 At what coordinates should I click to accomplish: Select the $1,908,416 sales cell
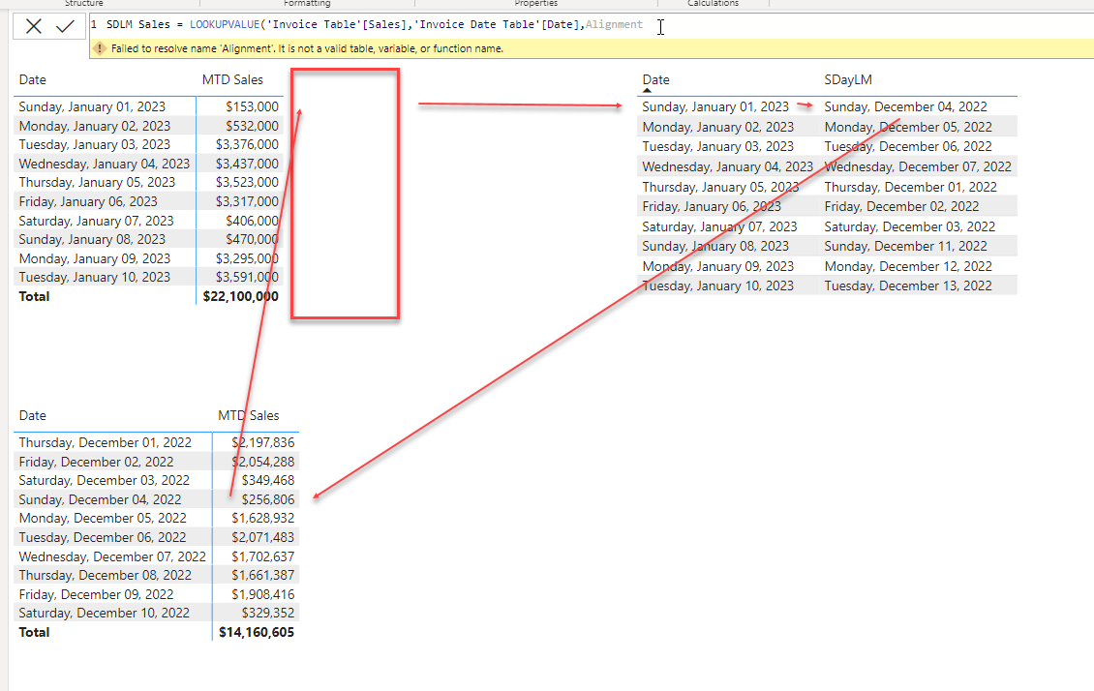[x=263, y=595]
